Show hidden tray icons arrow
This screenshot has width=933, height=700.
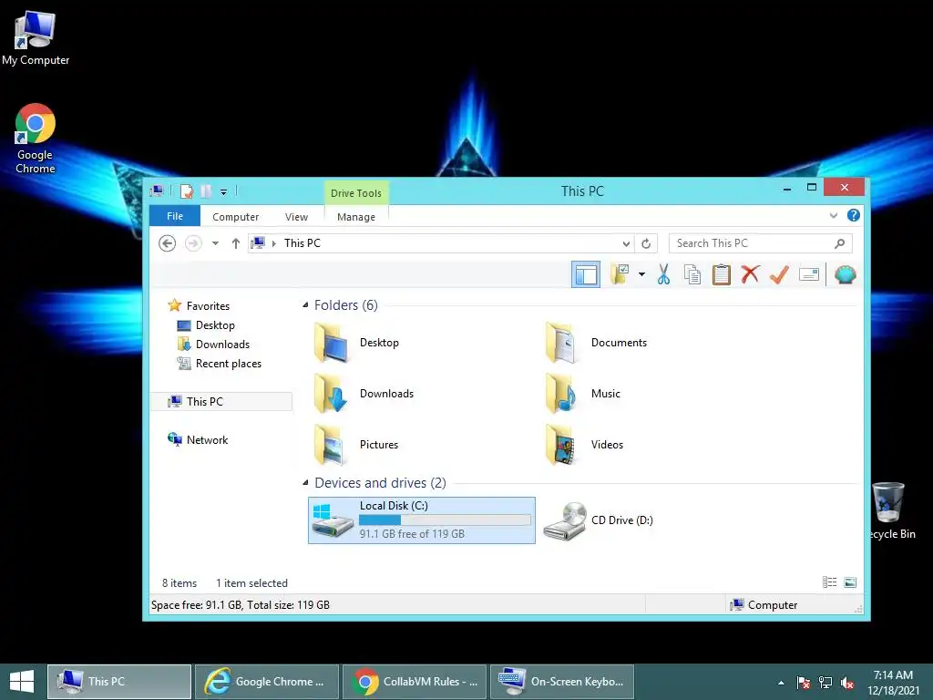pos(781,683)
